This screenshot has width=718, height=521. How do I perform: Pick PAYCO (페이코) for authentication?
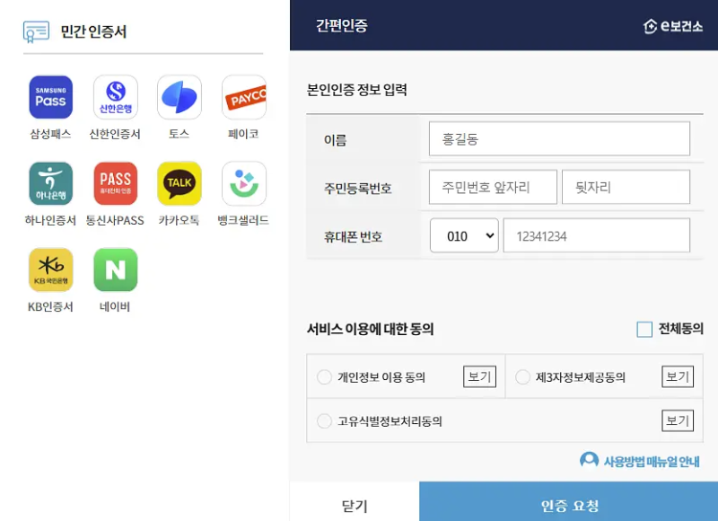(243, 96)
